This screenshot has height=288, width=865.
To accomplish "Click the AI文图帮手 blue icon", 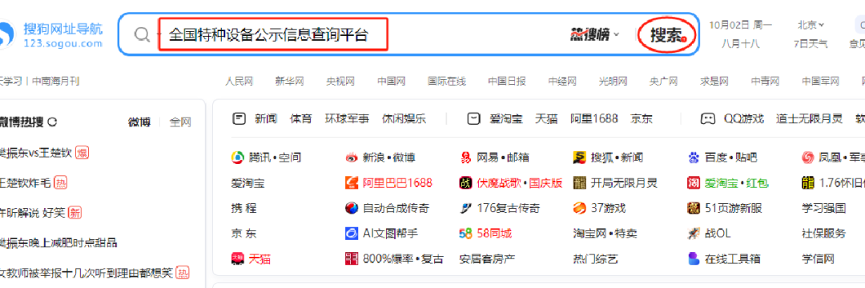I will (352, 234).
